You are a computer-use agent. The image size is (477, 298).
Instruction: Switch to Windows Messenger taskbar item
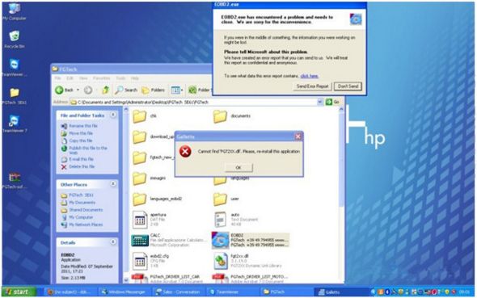point(125,292)
